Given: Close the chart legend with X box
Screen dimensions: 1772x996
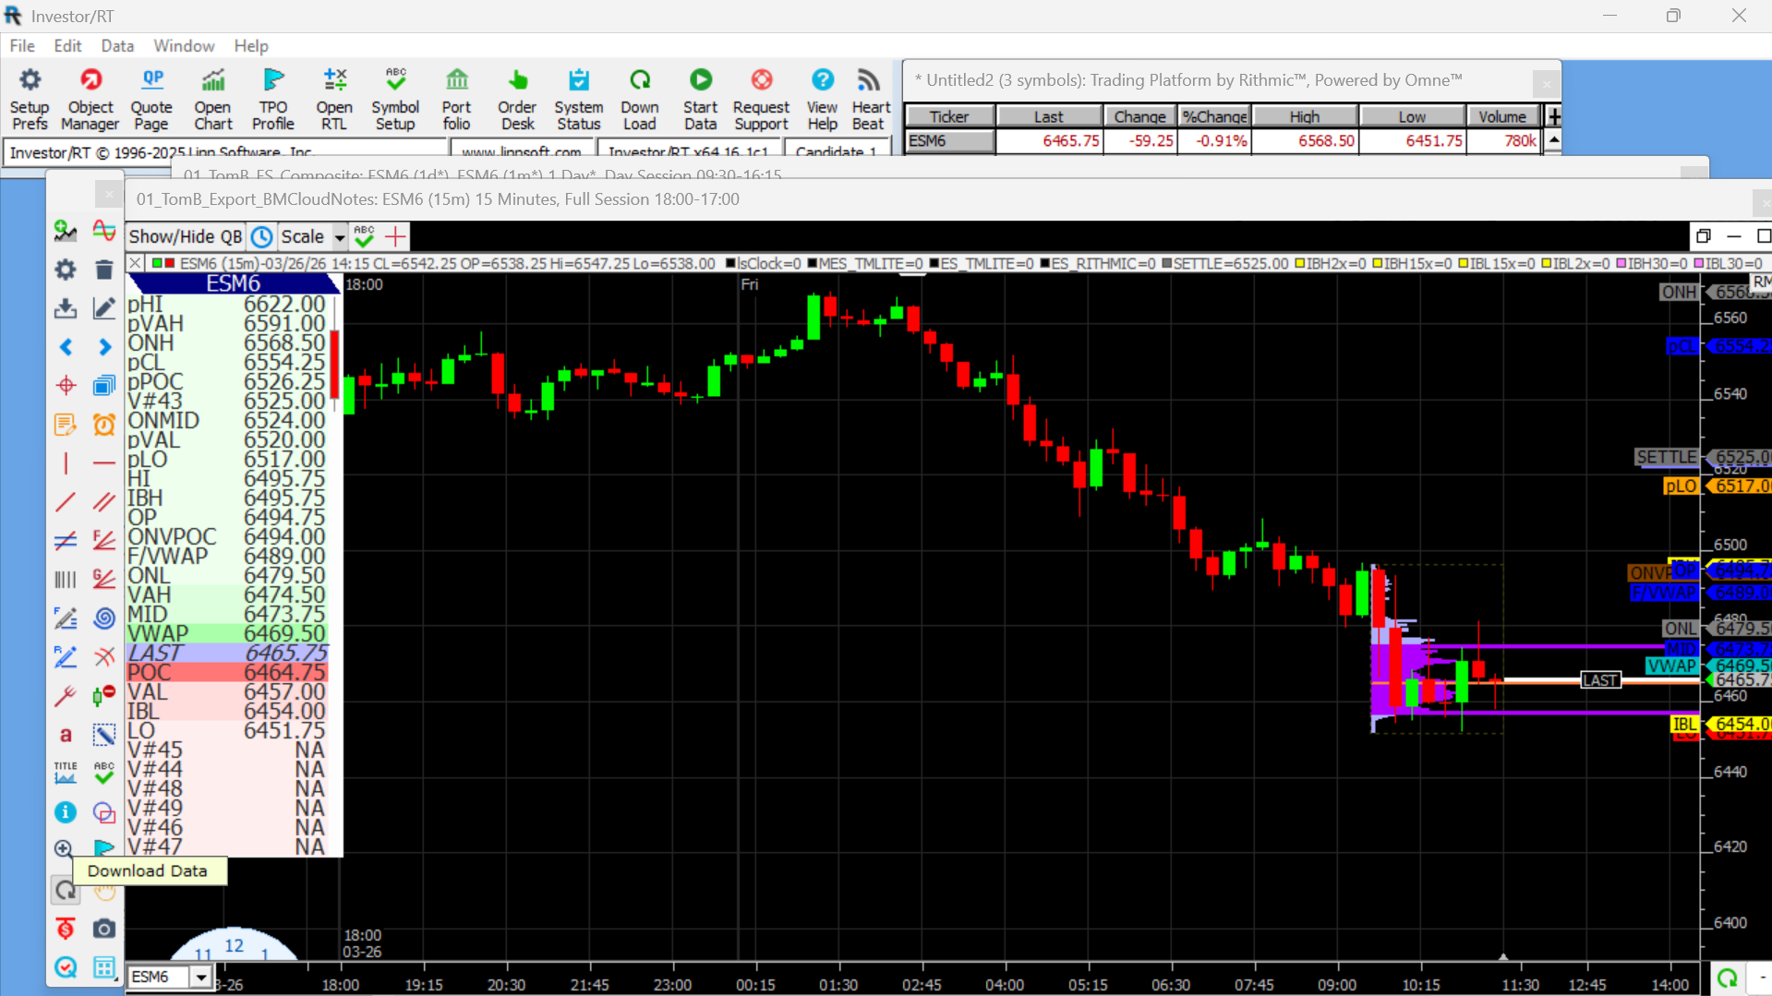Looking at the screenshot, I should tap(136, 264).
